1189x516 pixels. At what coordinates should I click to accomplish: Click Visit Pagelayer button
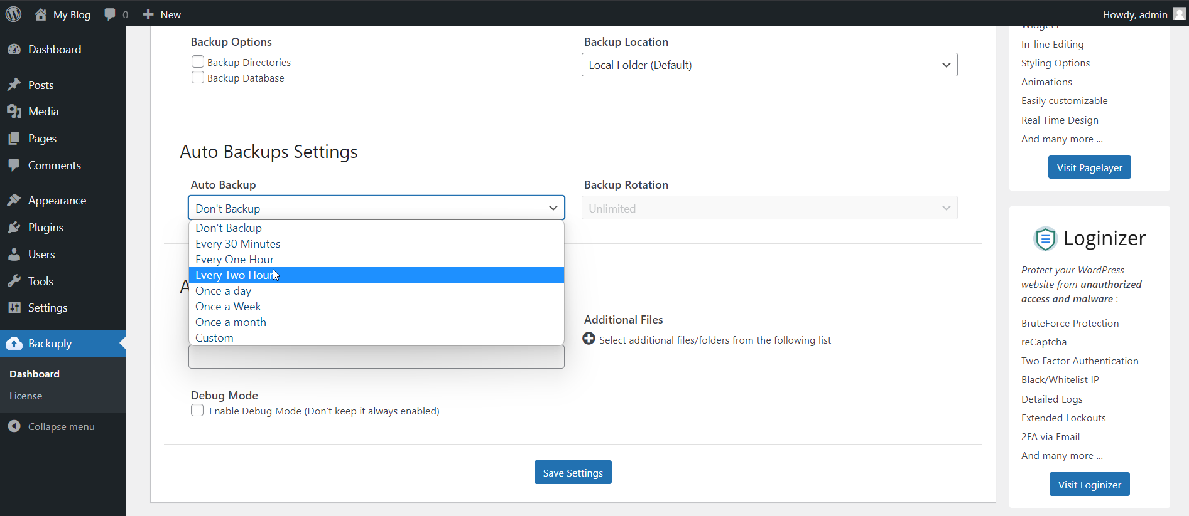coord(1089,167)
